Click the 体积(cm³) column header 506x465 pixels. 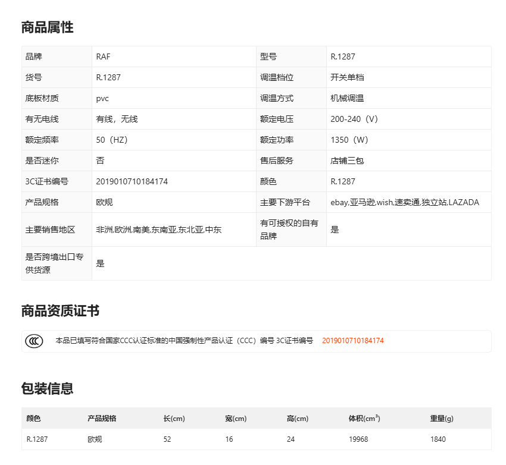click(364, 419)
